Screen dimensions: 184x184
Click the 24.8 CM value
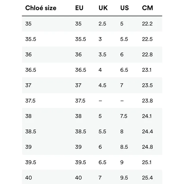click(x=148, y=147)
